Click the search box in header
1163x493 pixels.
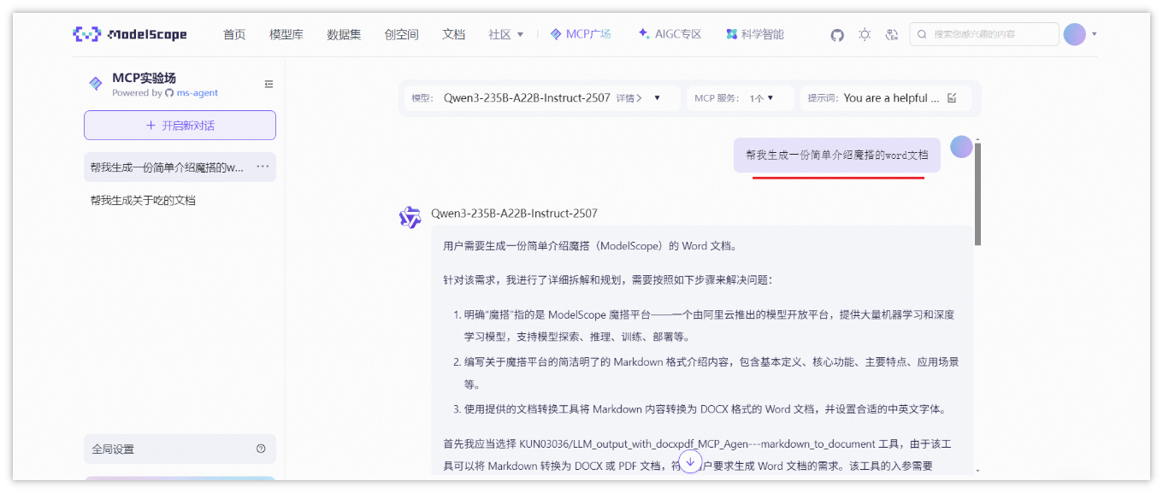(x=984, y=34)
